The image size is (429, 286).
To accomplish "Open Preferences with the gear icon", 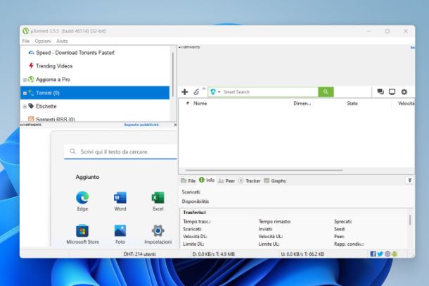I will [404, 92].
